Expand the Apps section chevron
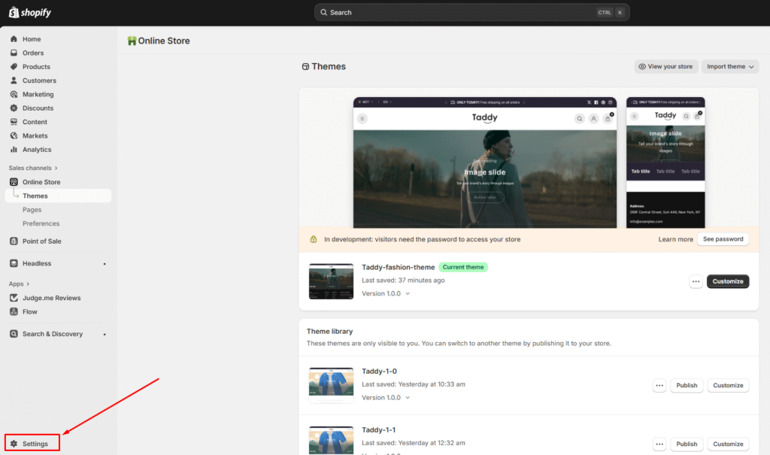 click(x=28, y=284)
